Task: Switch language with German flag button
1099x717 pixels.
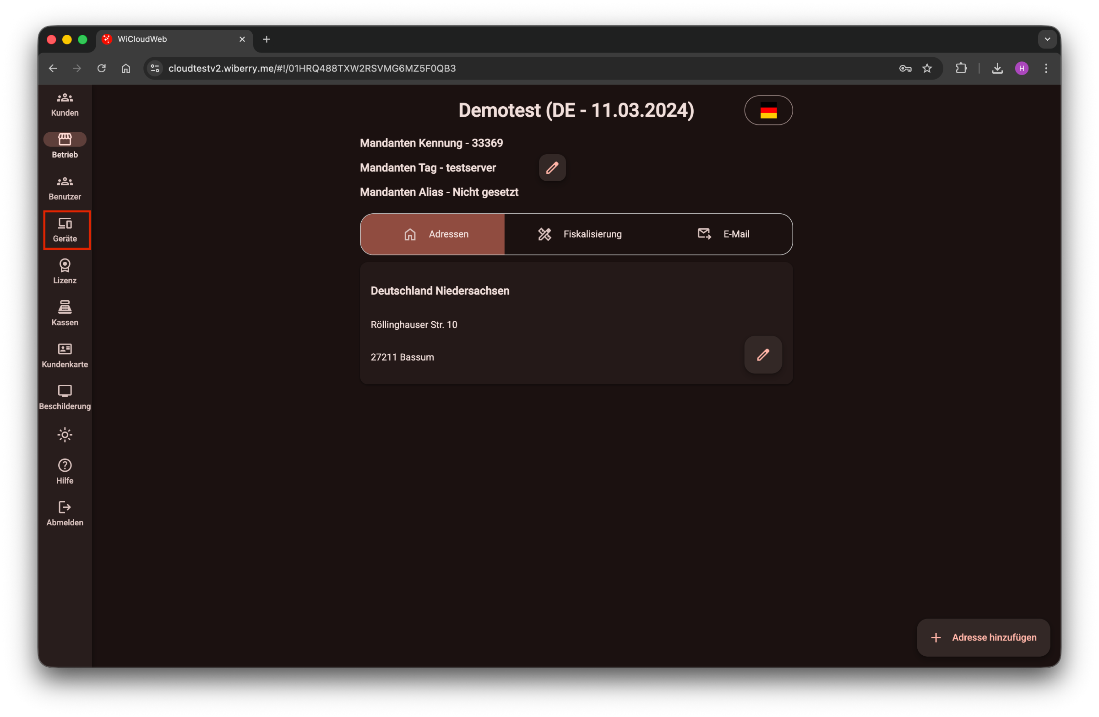Action: pyautogui.click(x=768, y=110)
